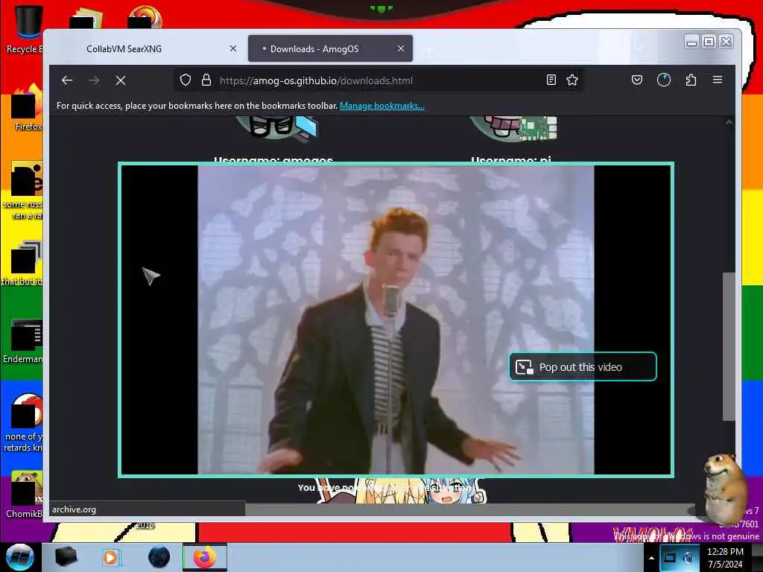Click the Manage bookmarks link
The image size is (763, 572).
point(382,106)
